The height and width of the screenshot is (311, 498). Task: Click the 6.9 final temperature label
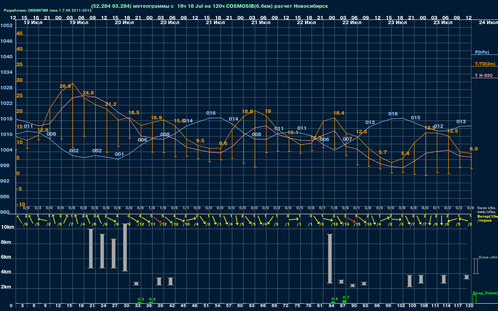(x=473, y=149)
